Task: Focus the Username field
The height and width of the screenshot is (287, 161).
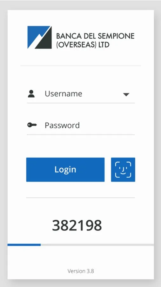Action: click(81, 94)
